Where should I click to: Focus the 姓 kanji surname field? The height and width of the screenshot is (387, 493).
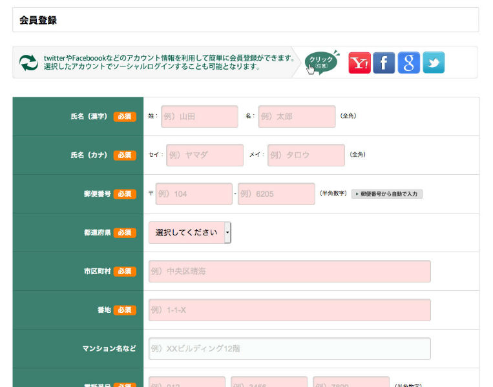coord(200,117)
